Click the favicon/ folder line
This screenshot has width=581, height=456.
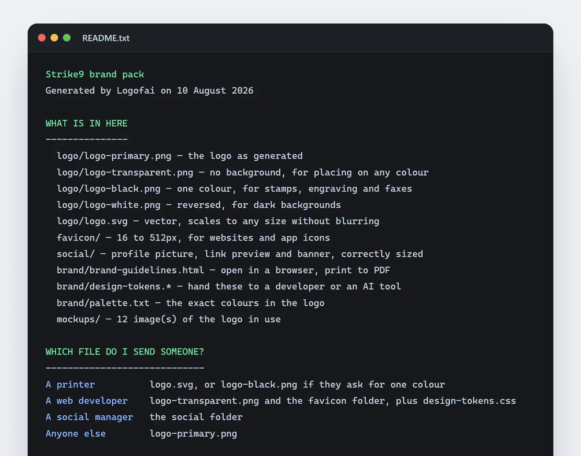193,238
